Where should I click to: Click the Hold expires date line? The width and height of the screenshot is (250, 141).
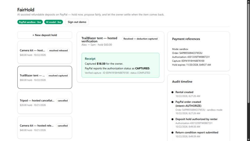[191, 65]
